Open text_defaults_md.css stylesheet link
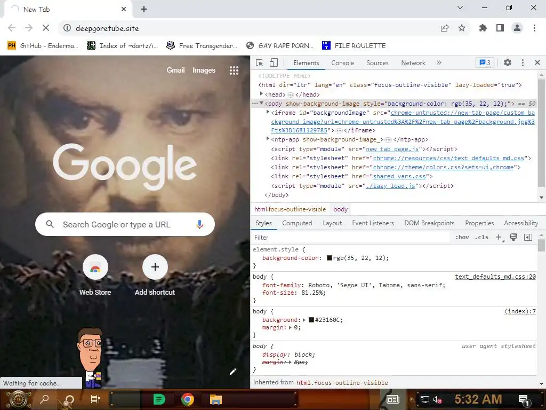Viewport: 546px width, 410px height. click(x=448, y=158)
